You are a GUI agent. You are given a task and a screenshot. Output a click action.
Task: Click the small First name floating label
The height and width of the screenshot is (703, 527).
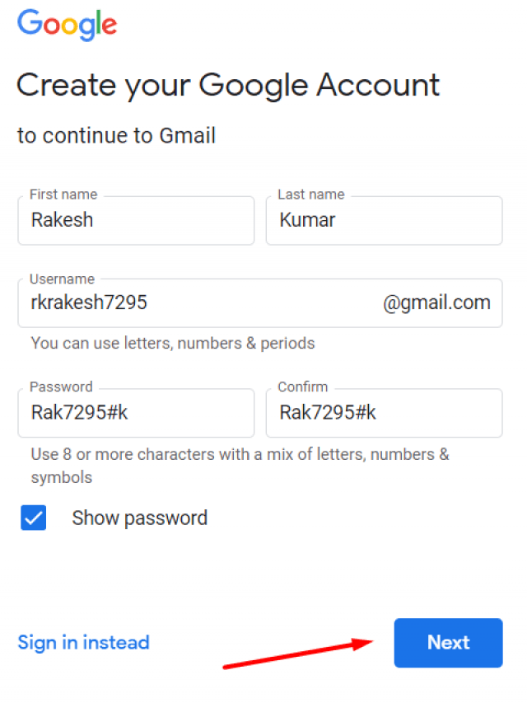tap(63, 195)
